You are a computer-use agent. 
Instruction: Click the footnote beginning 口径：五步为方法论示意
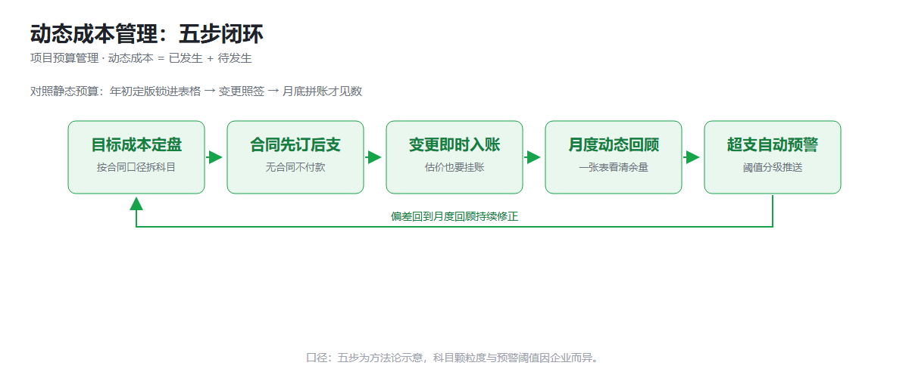pos(454,358)
